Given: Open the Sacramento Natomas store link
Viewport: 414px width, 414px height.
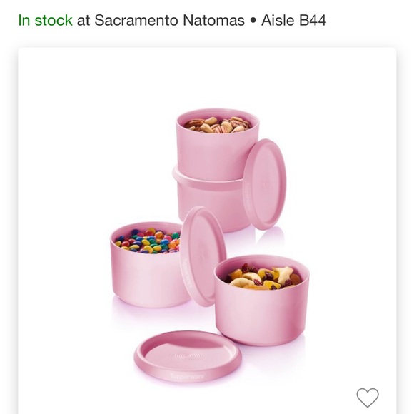Looking at the screenshot, I should (169, 20).
